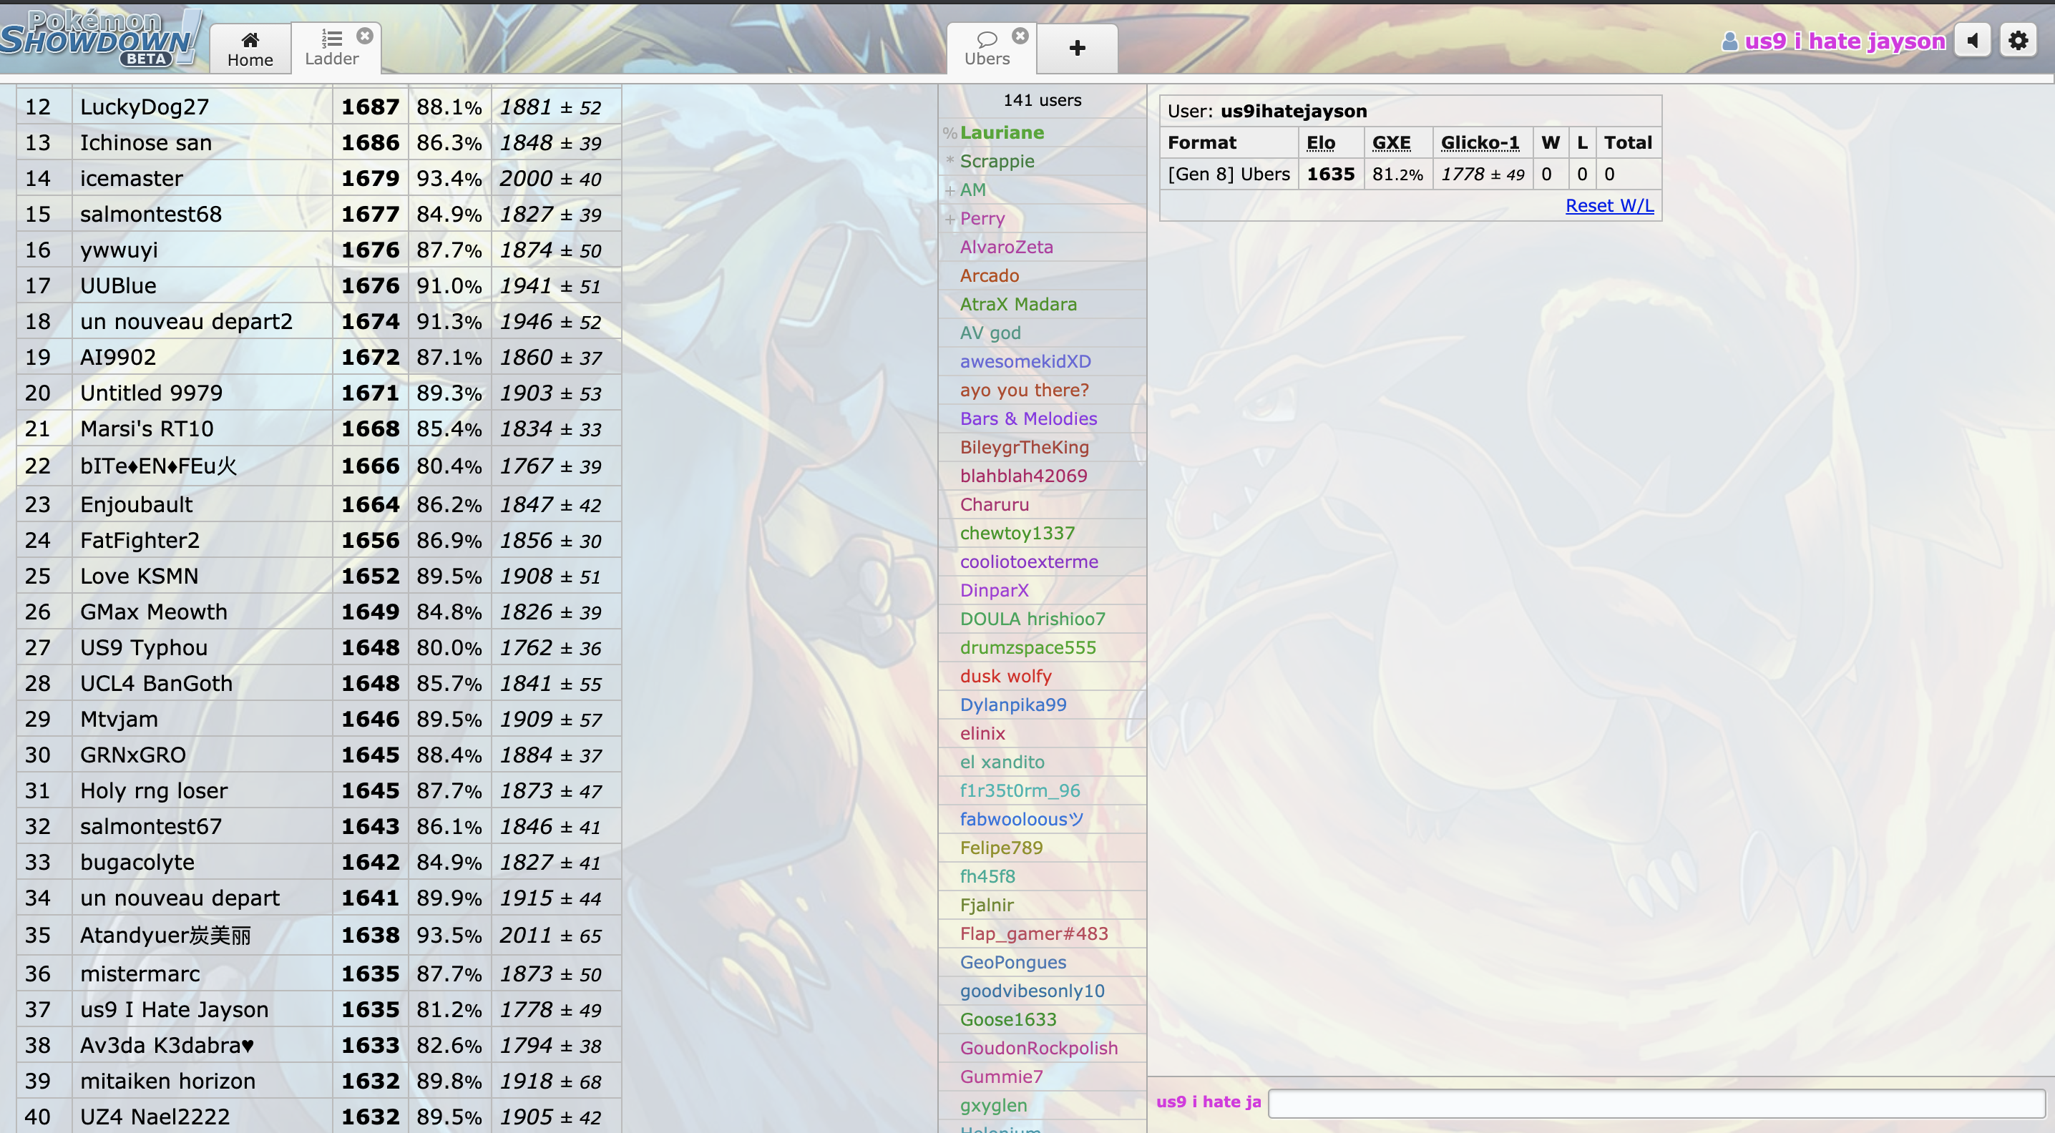This screenshot has height=1133, width=2055.
Task: Open options with the gear icon
Action: (x=2019, y=41)
